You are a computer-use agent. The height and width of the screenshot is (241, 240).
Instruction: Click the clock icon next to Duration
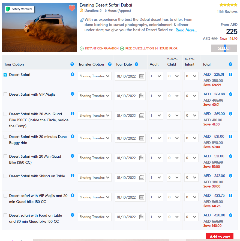pos(81,10)
